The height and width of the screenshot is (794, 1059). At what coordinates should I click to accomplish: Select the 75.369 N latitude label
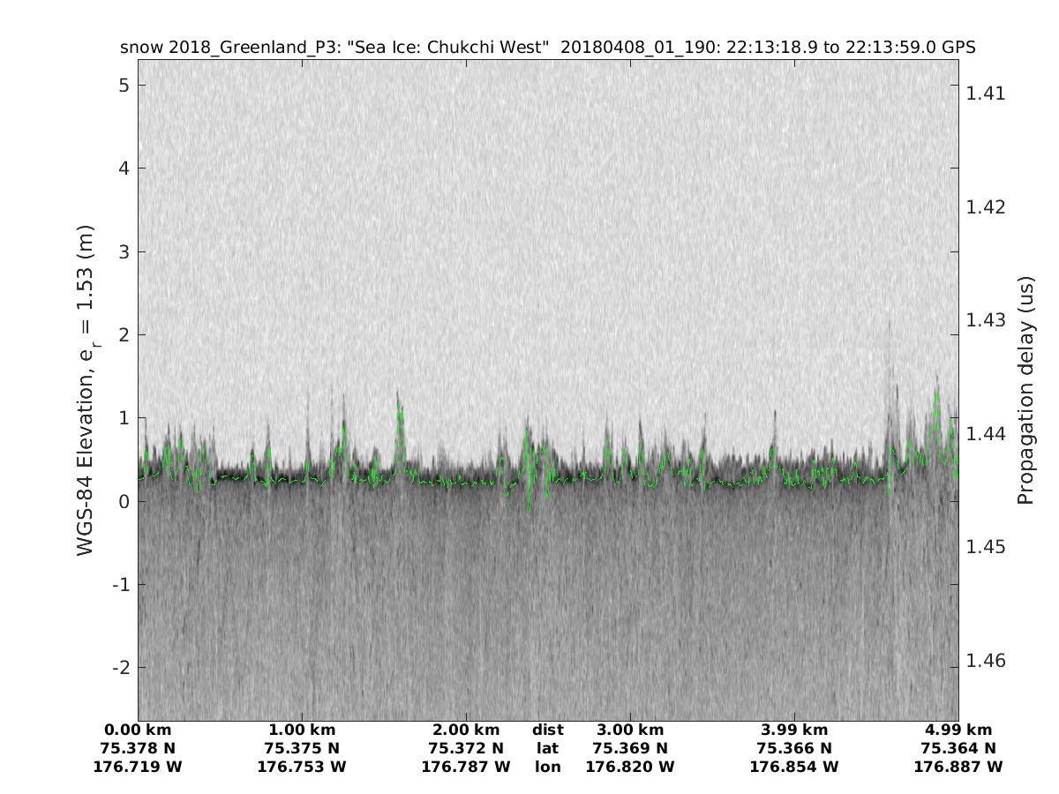(x=630, y=748)
